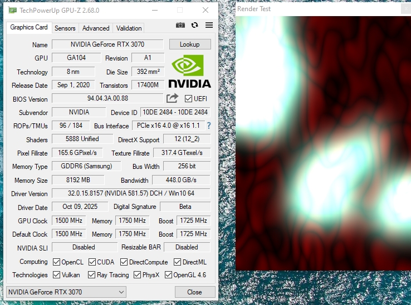The height and width of the screenshot is (305, 411).
Task: Click the Driver Date value Oct 09, 2025
Action: 80,207
